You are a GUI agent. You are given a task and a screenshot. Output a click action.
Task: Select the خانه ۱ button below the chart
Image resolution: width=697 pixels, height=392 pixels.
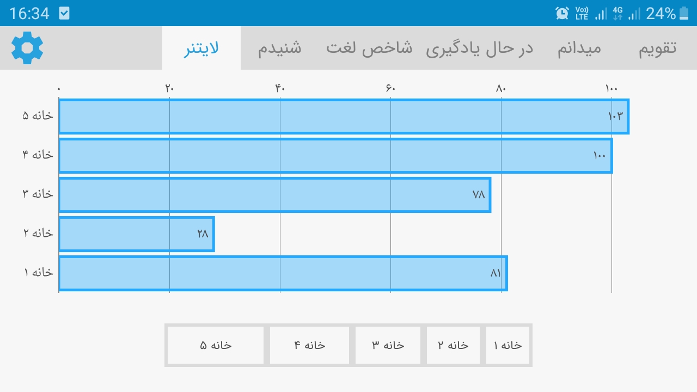tap(508, 345)
